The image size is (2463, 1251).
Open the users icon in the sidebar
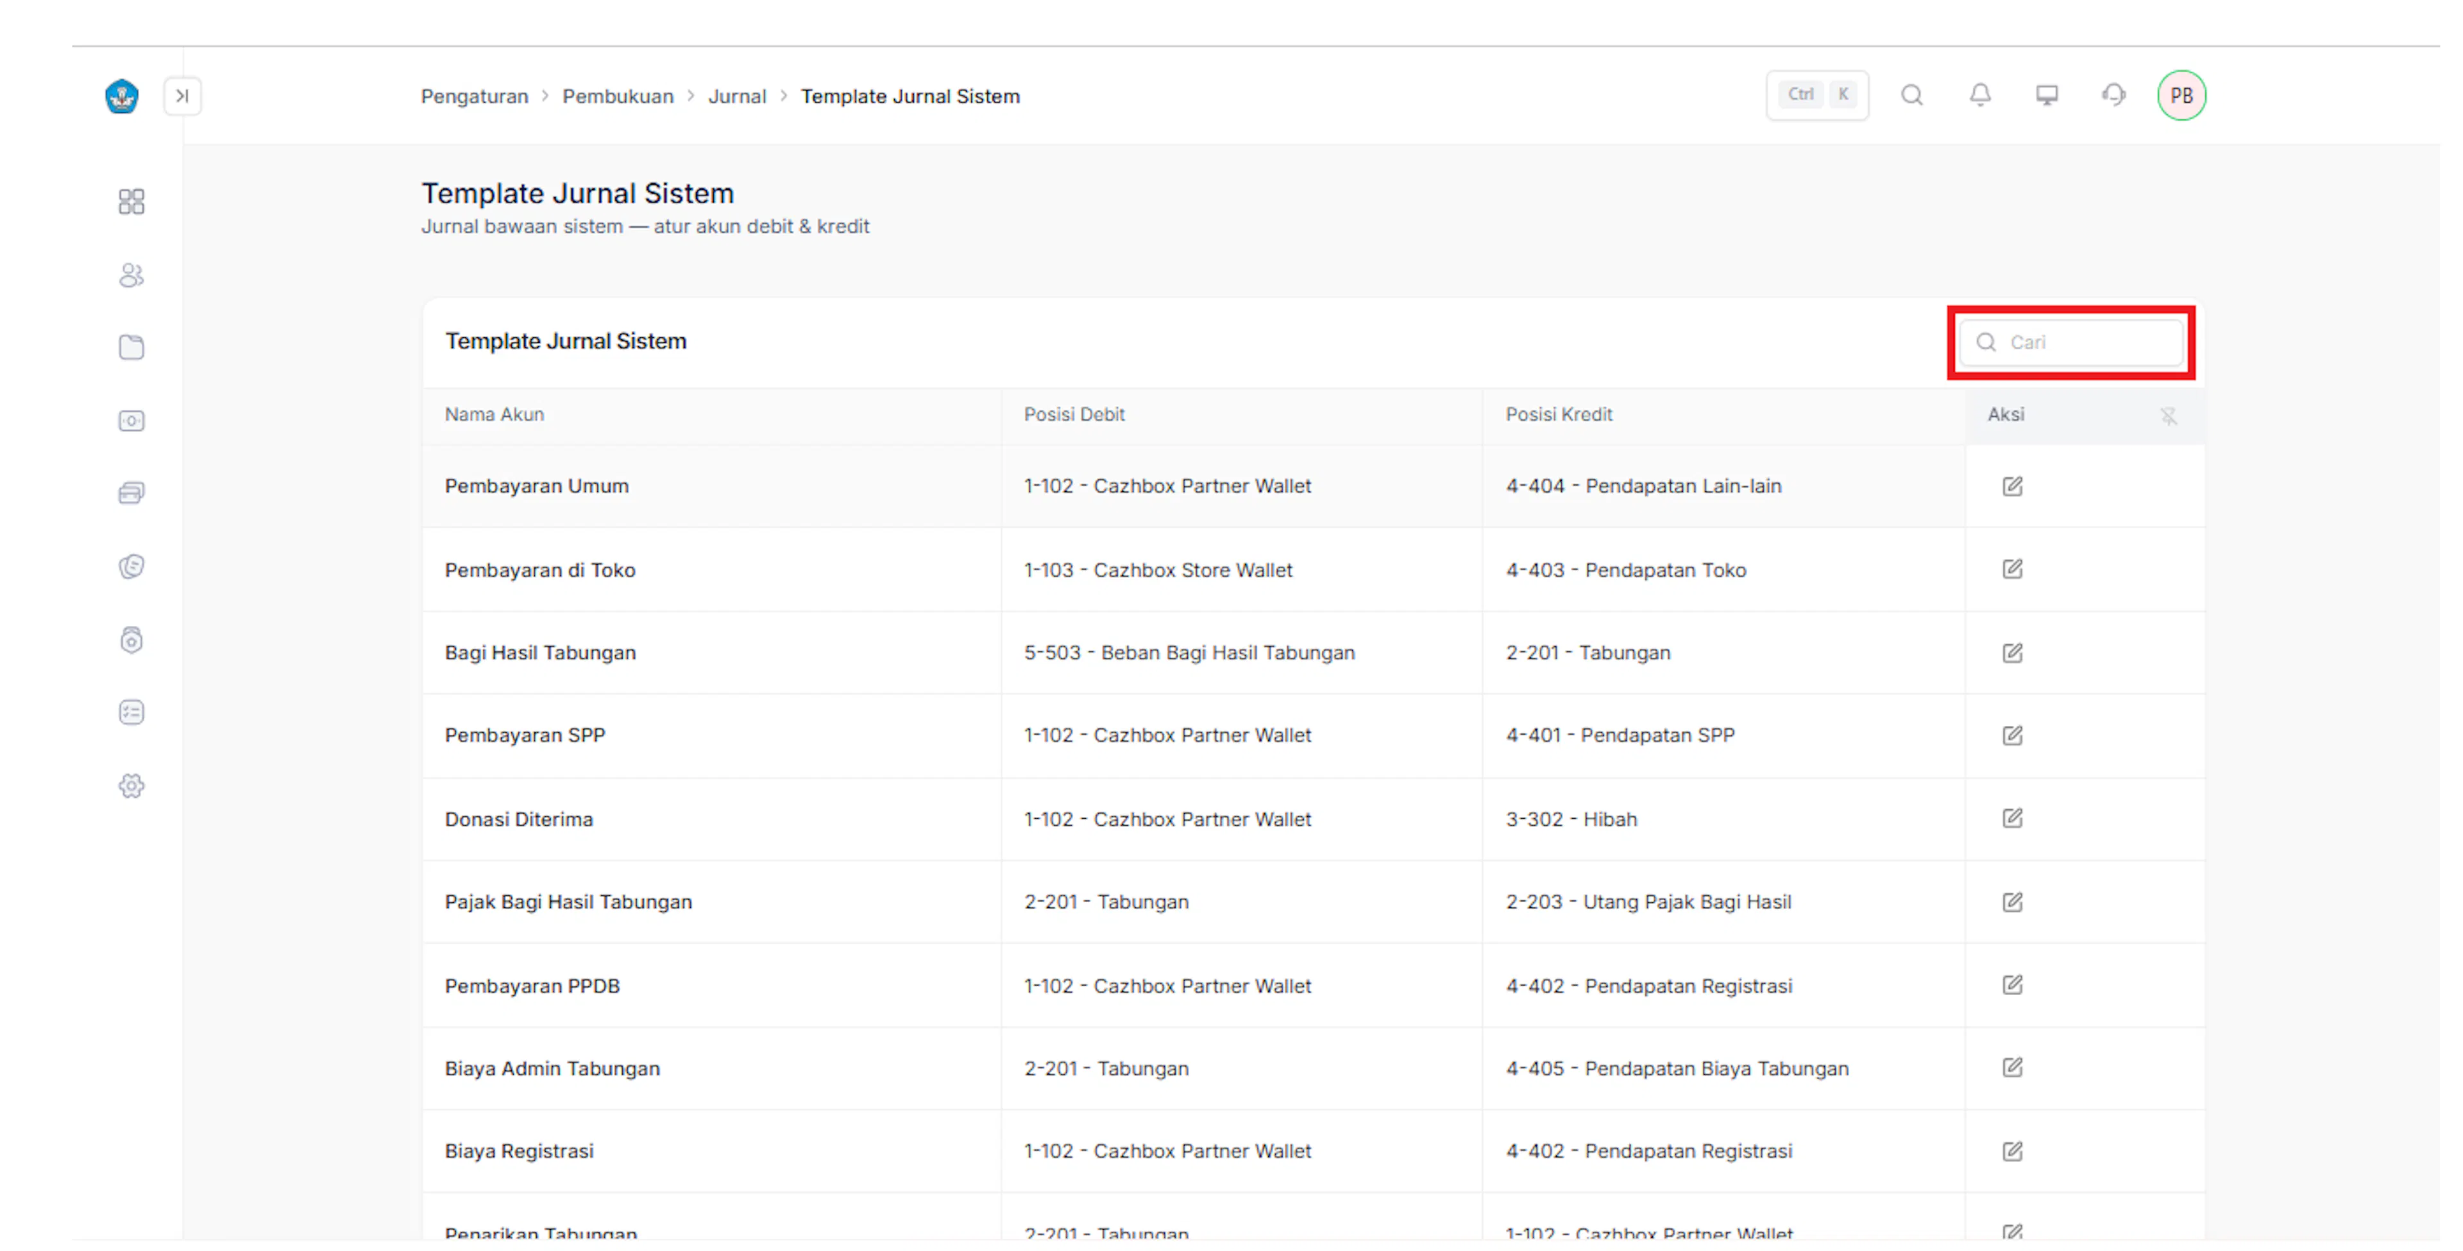coord(132,275)
